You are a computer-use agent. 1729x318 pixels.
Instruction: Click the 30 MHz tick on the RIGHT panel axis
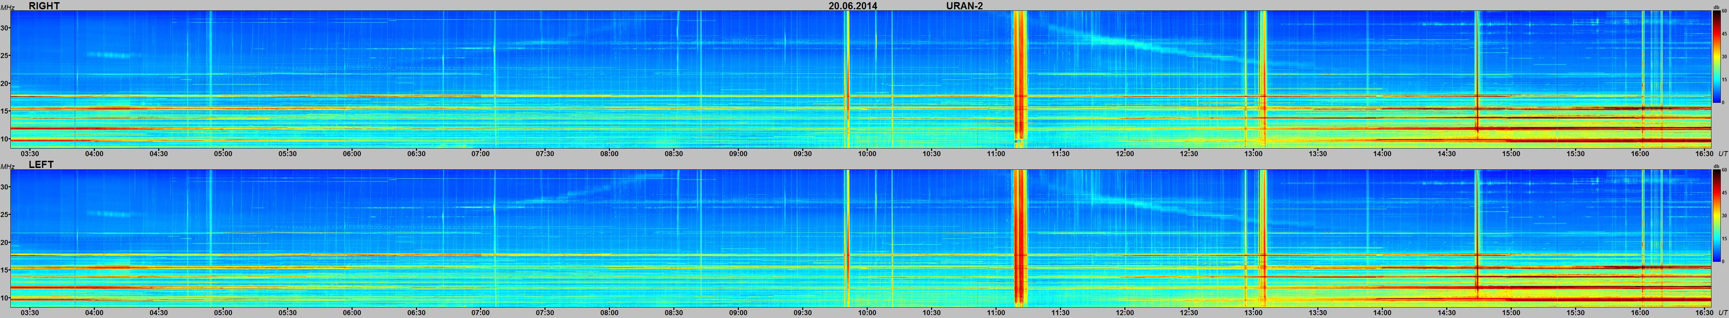pyautogui.click(x=5, y=28)
